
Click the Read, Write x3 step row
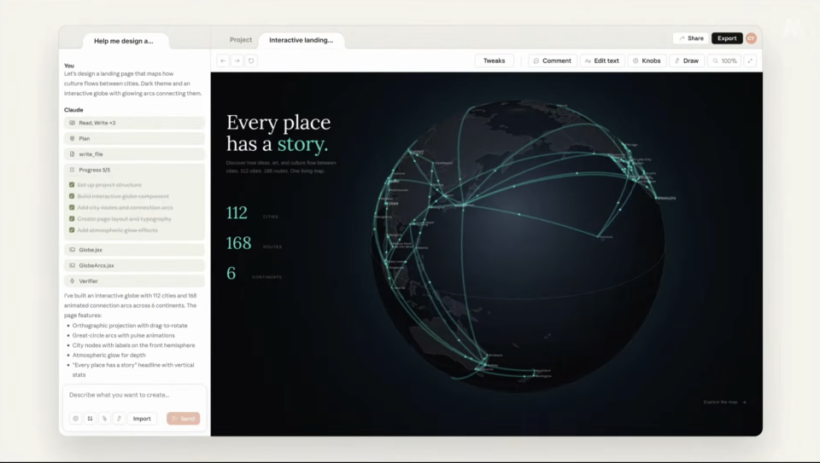(134, 123)
